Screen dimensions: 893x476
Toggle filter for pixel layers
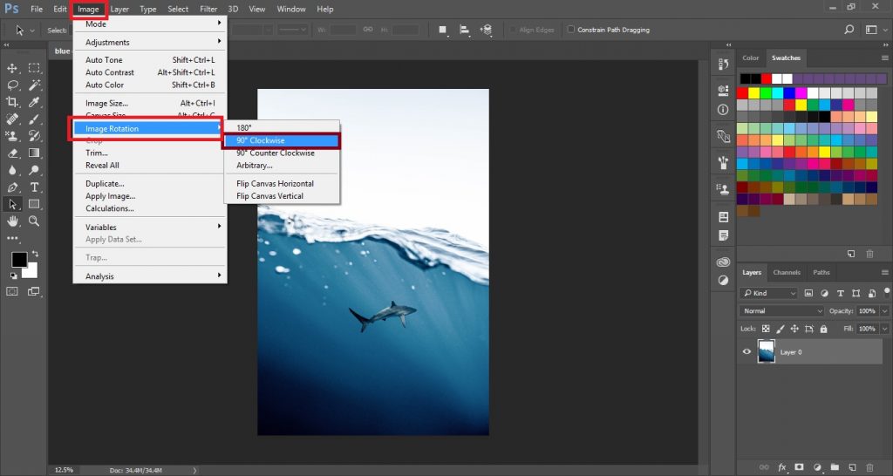coord(808,293)
